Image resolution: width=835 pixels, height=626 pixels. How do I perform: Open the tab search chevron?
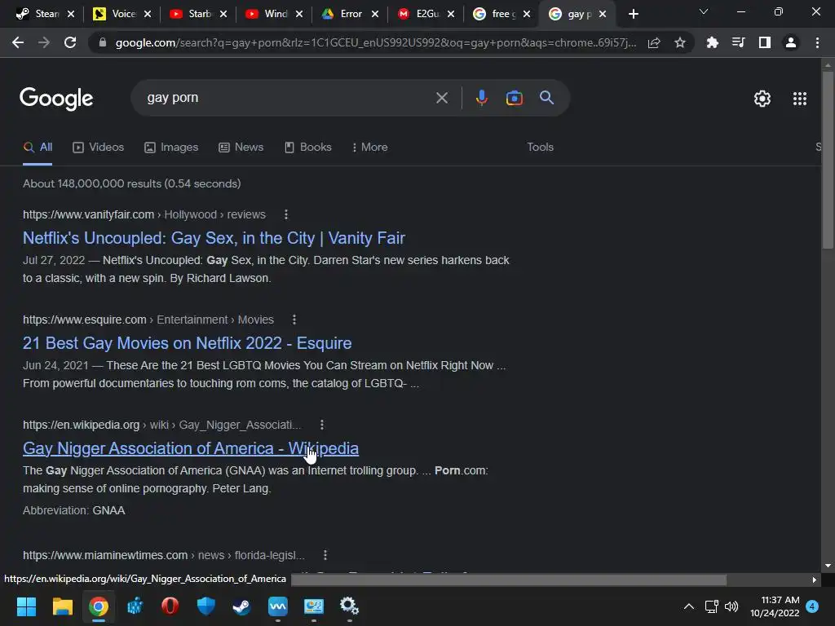click(704, 11)
